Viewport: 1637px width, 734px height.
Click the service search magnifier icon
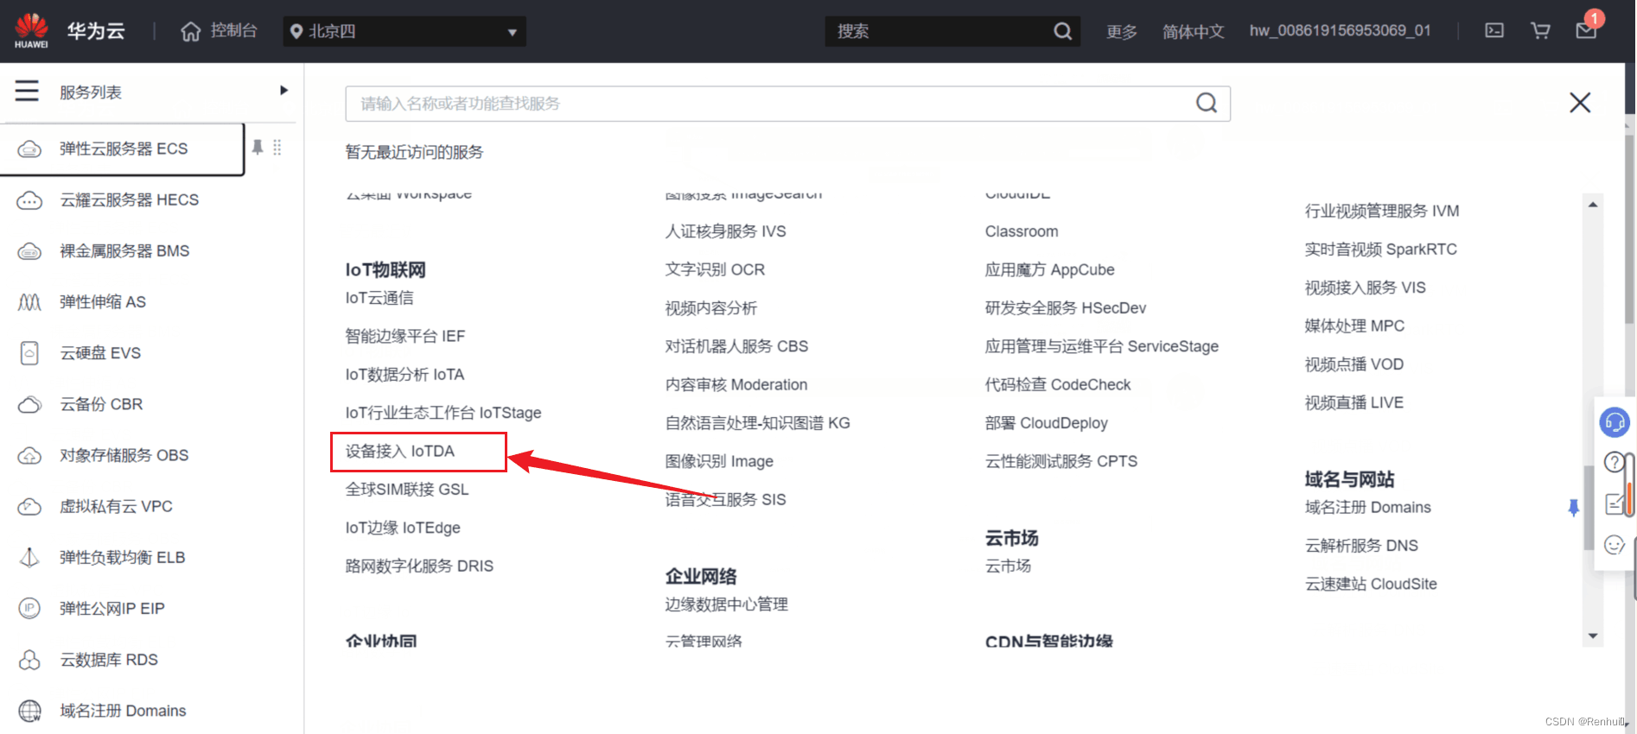click(1207, 104)
